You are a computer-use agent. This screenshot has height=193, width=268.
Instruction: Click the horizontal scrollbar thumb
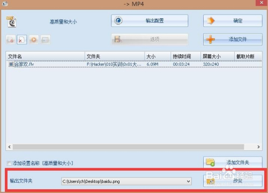tap(128, 147)
